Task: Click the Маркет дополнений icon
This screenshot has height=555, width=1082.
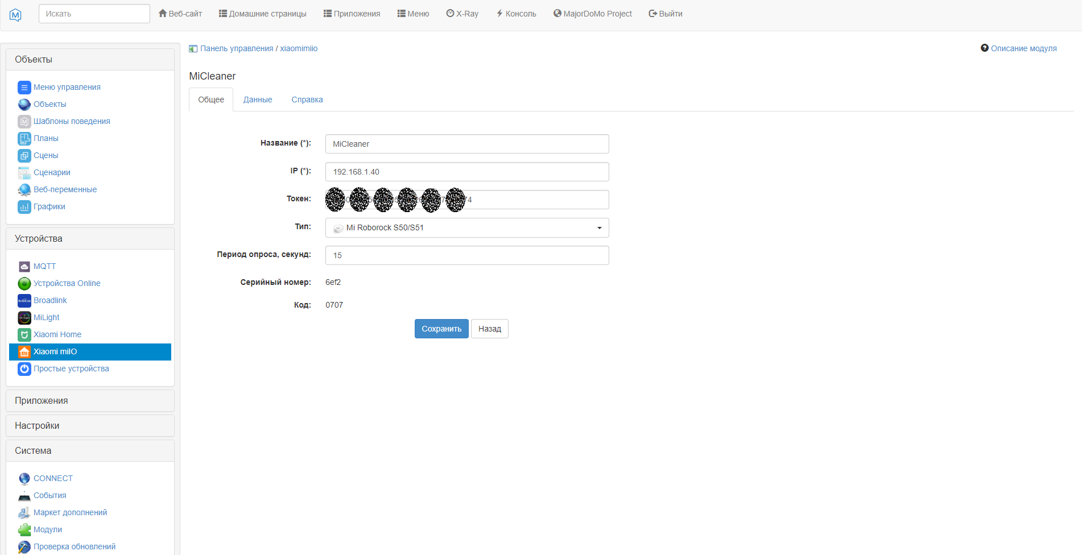Action: point(24,513)
